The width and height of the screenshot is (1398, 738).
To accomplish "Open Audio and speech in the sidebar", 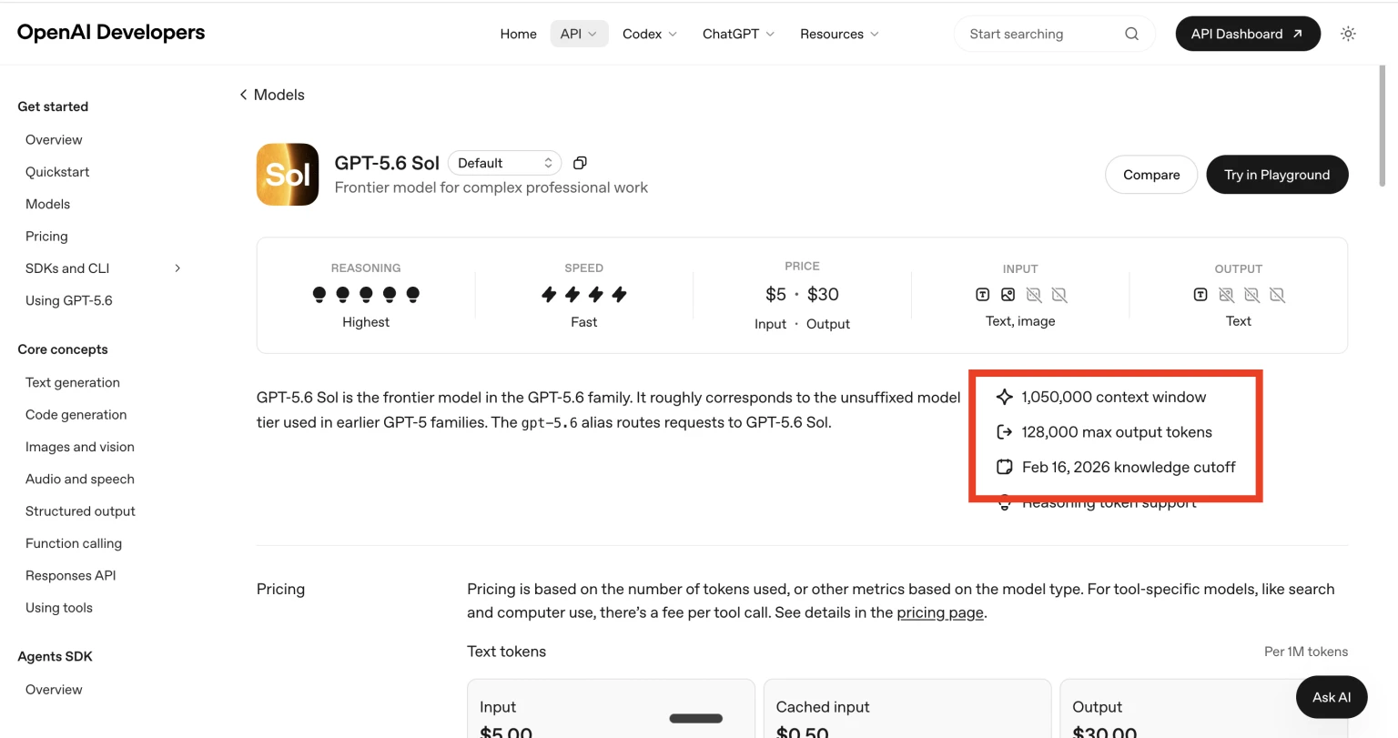I will pos(80,480).
